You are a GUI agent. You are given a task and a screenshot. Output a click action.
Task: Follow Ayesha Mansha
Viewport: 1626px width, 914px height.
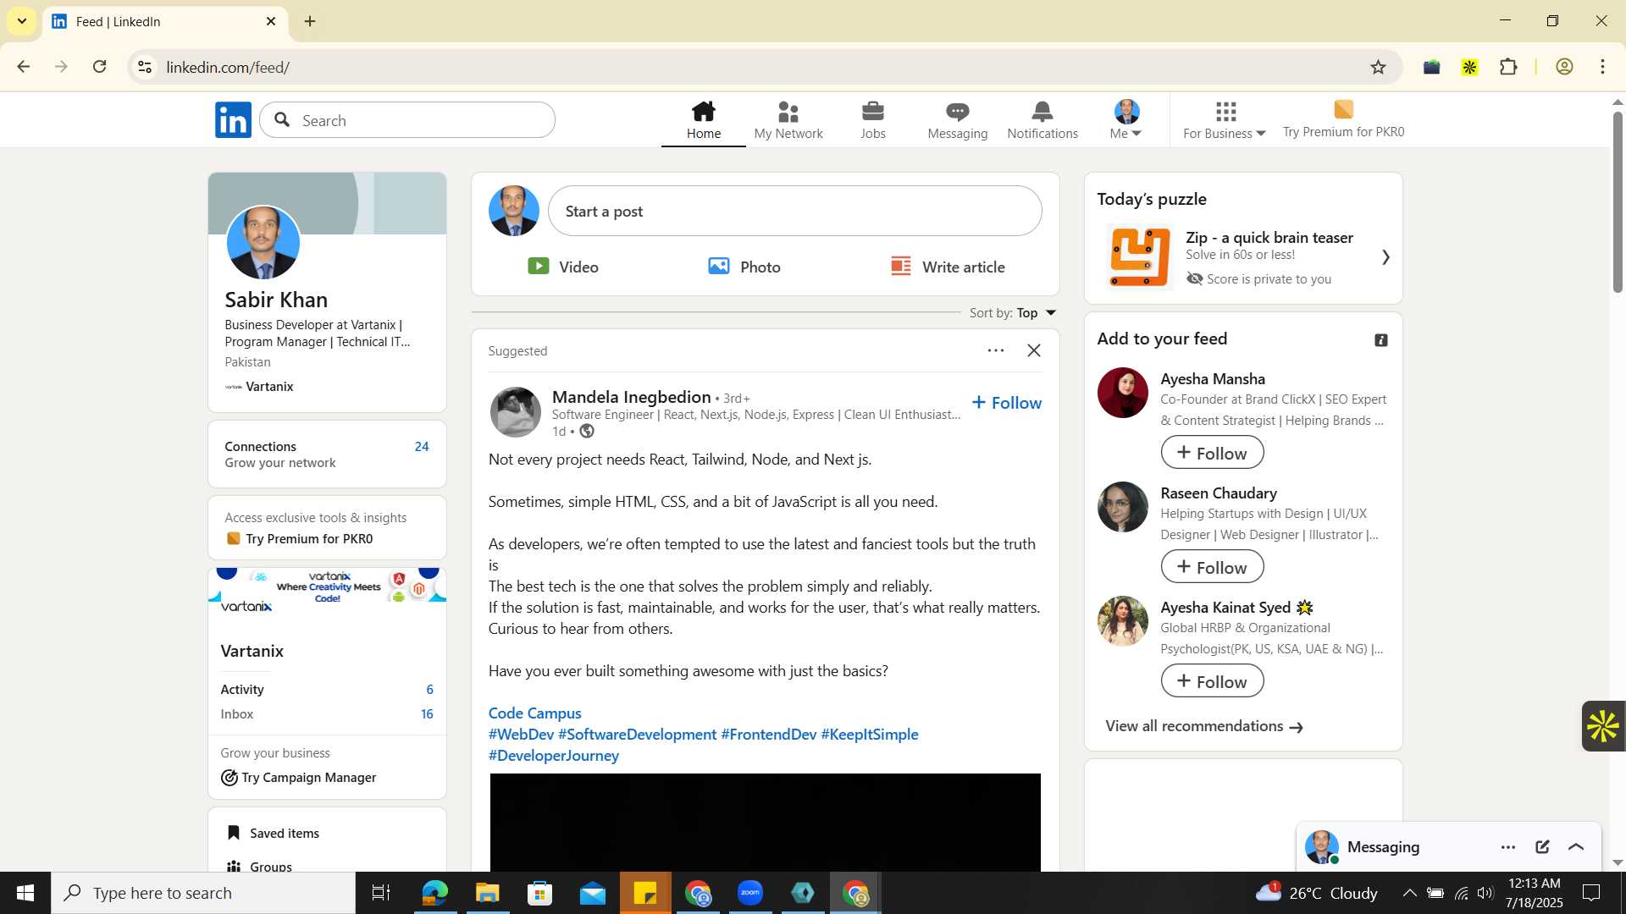click(x=1212, y=453)
